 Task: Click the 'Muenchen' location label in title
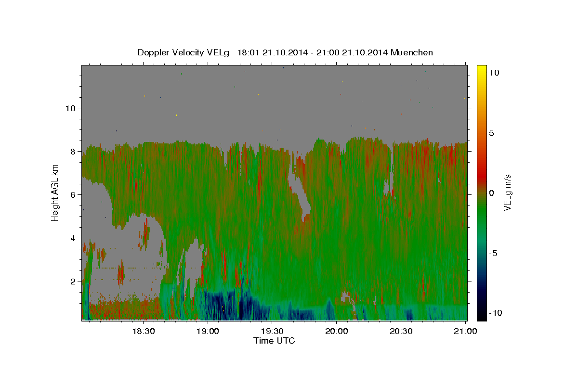point(412,52)
